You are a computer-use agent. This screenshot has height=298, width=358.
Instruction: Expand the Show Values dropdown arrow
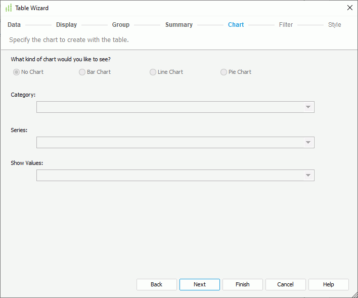[307, 176]
